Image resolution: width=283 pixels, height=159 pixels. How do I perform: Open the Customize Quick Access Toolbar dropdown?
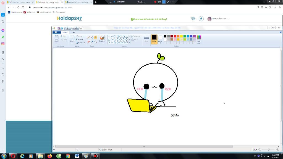(x=68, y=28)
